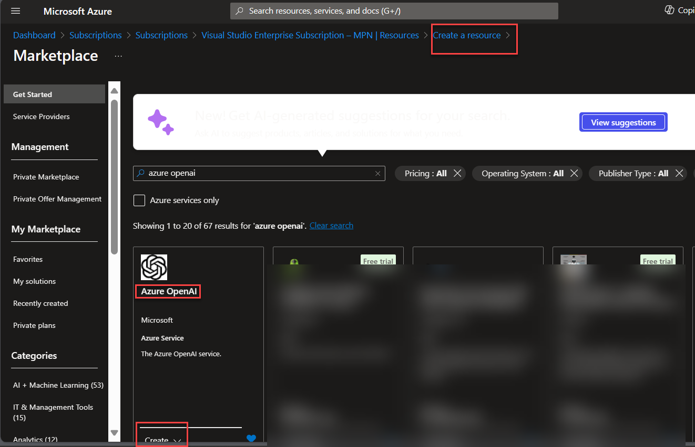Image resolution: width=695 pixels, height=447 pixels.
Task: Remove the Publisher Type : All filter
Action: click(x=679, y=174)
